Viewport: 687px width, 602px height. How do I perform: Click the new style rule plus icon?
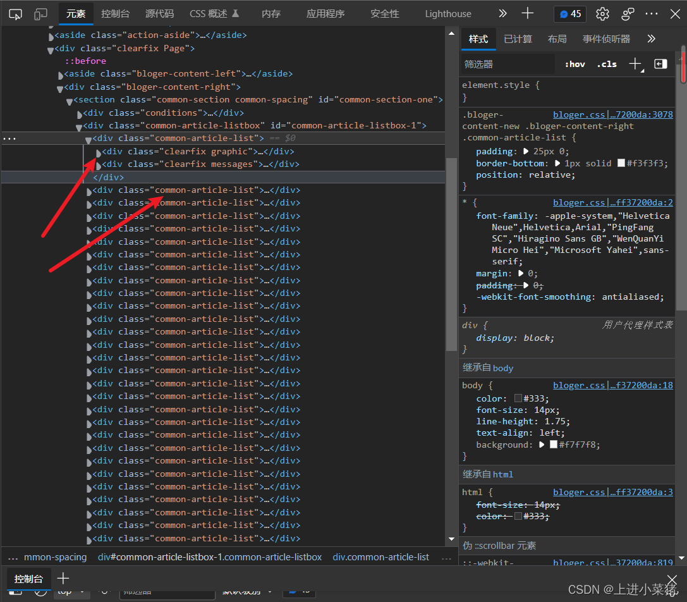(x=635, y=64)
